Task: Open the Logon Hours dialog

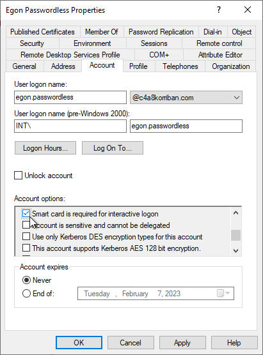Action: tap(45, 148)
